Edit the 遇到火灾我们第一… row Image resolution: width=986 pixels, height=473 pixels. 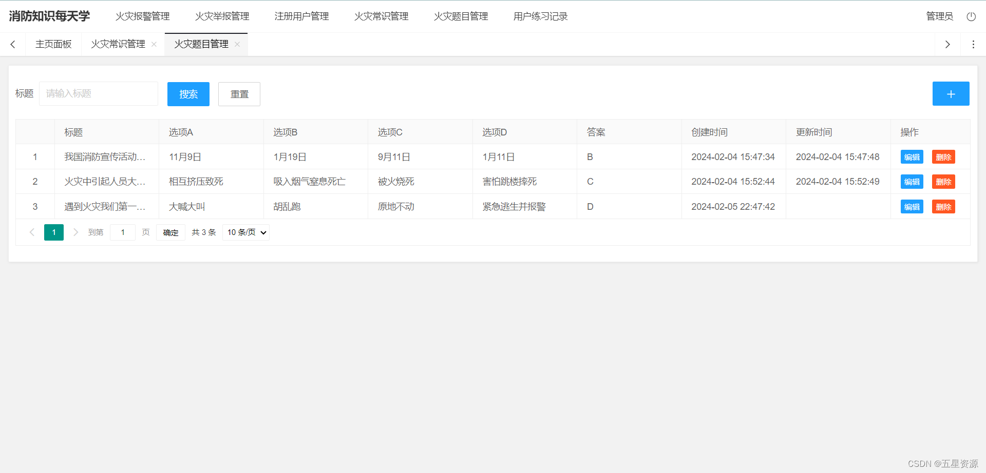point(912,207)
